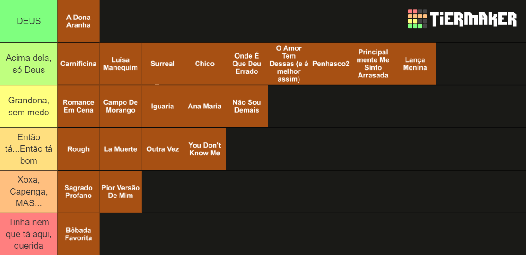The height and width of the screenshot is (255, 526).
Task: Click the 'Penhasco2' tile
Action: [x=331, y=64]
